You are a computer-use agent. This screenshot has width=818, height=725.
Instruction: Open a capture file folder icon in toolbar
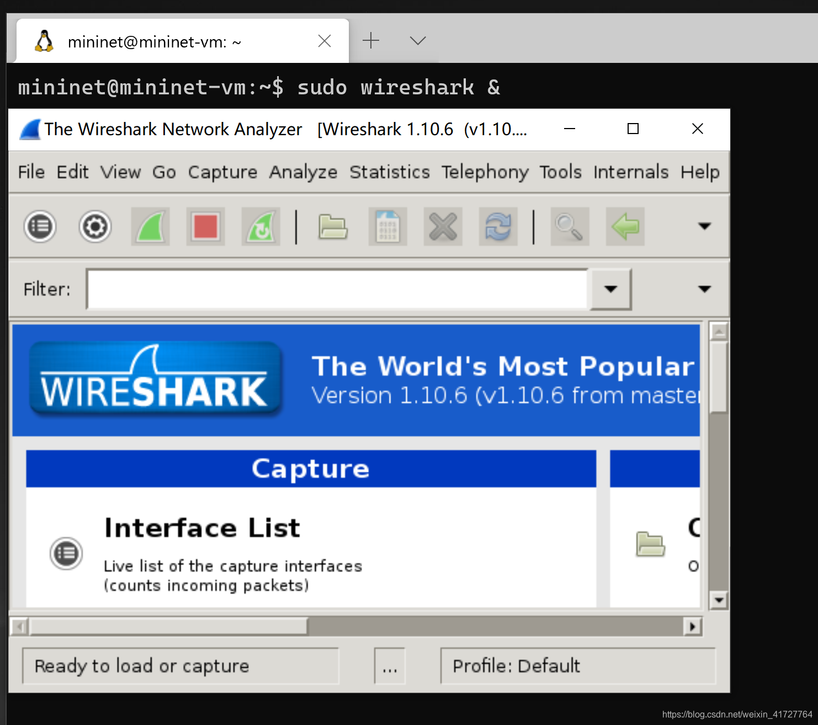click(333, 226)
